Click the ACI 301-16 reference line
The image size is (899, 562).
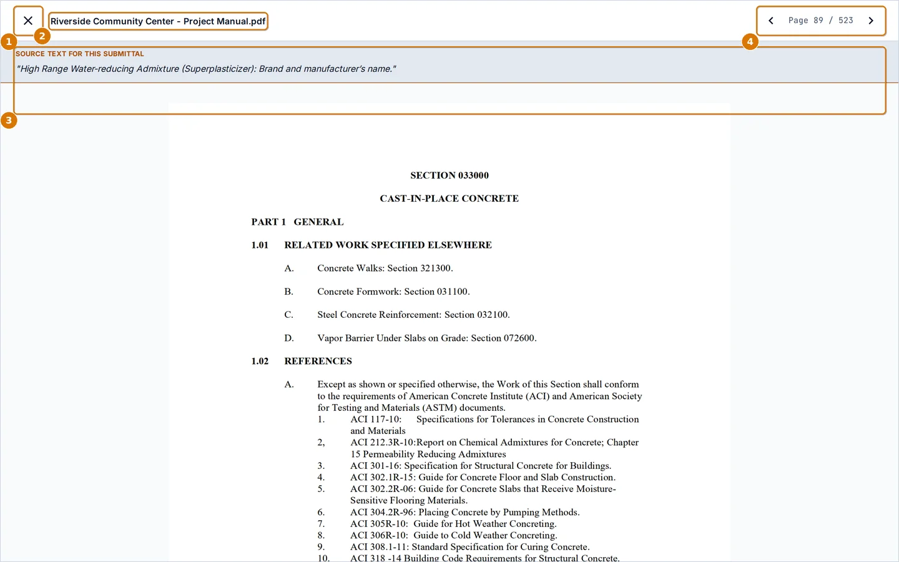point(481,466)
